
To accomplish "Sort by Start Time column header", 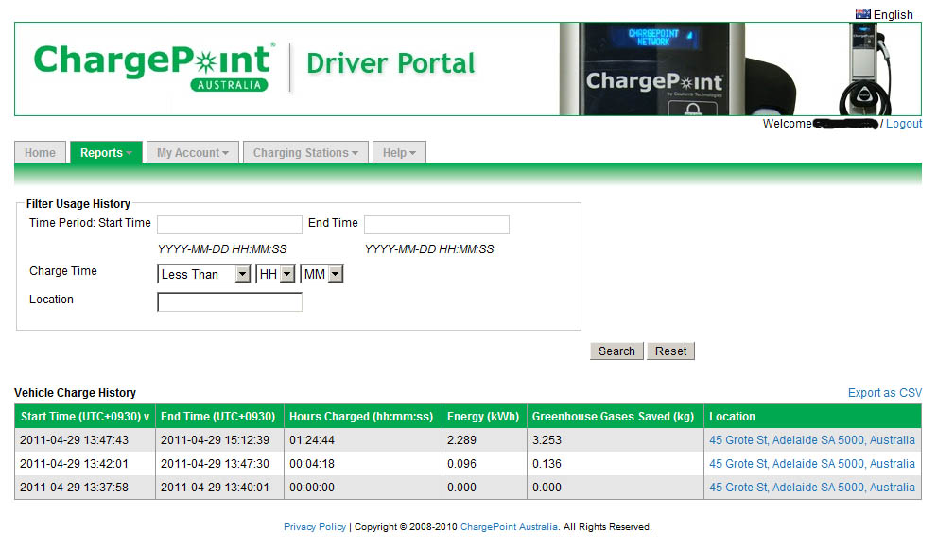I will click(x=85, y=416).
